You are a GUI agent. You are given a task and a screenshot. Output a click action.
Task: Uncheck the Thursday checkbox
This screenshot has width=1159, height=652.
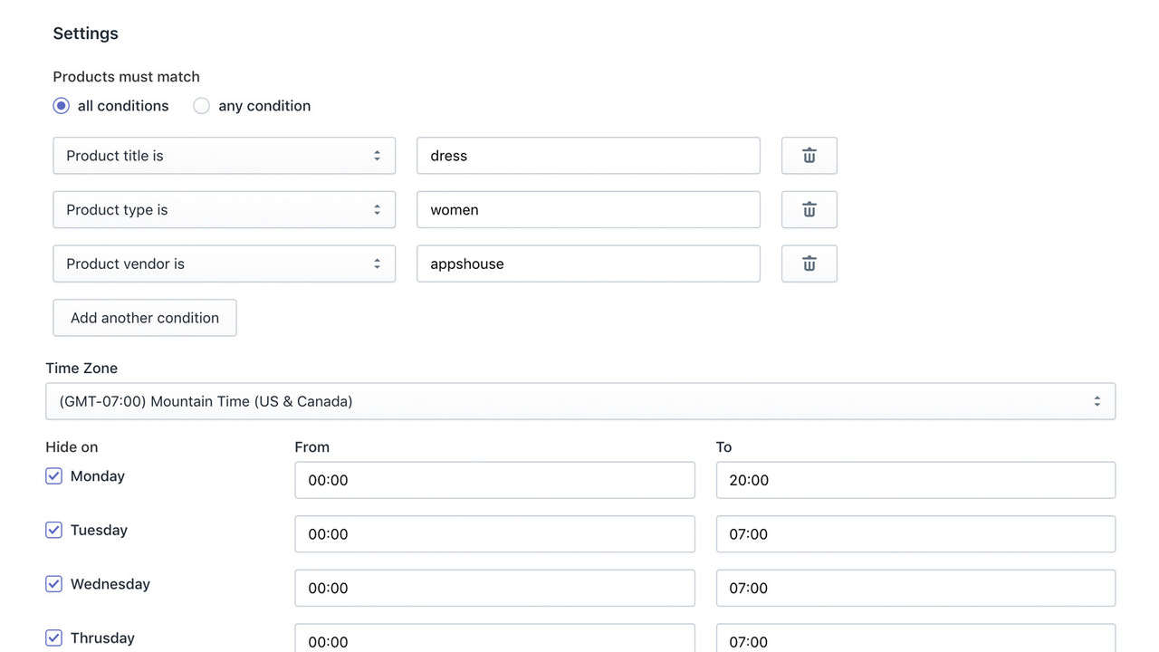point(53,638)
